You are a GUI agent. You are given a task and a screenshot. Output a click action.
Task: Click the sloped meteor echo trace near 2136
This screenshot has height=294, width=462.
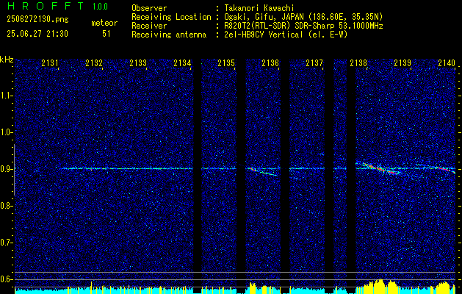(x=263, y=172)
